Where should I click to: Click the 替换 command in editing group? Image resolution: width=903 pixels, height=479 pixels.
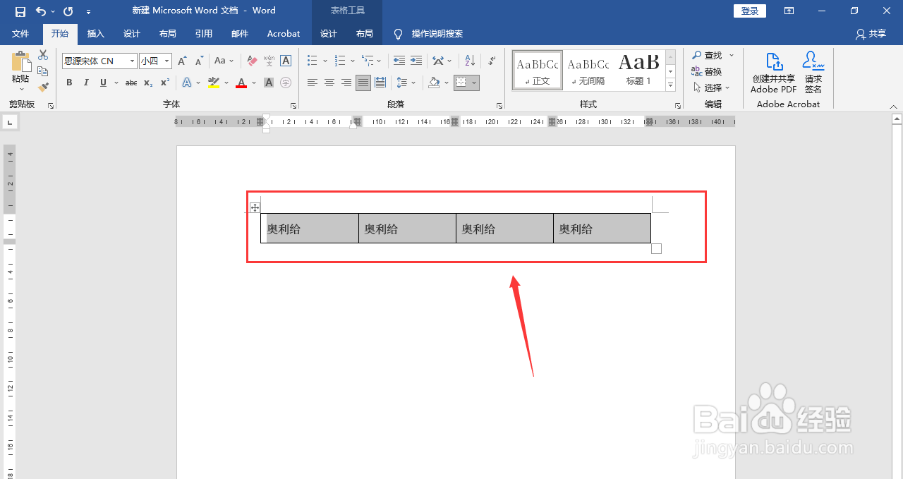coord(711,71)
